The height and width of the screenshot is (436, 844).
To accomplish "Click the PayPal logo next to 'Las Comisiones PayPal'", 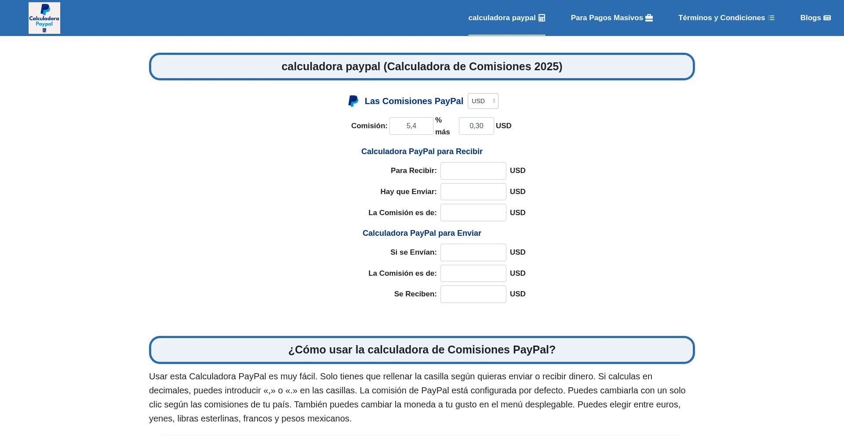I will coord(353,101).
